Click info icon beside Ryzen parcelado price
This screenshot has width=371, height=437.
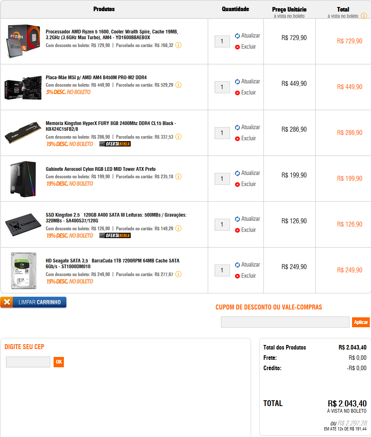click(x=178, y=45)
